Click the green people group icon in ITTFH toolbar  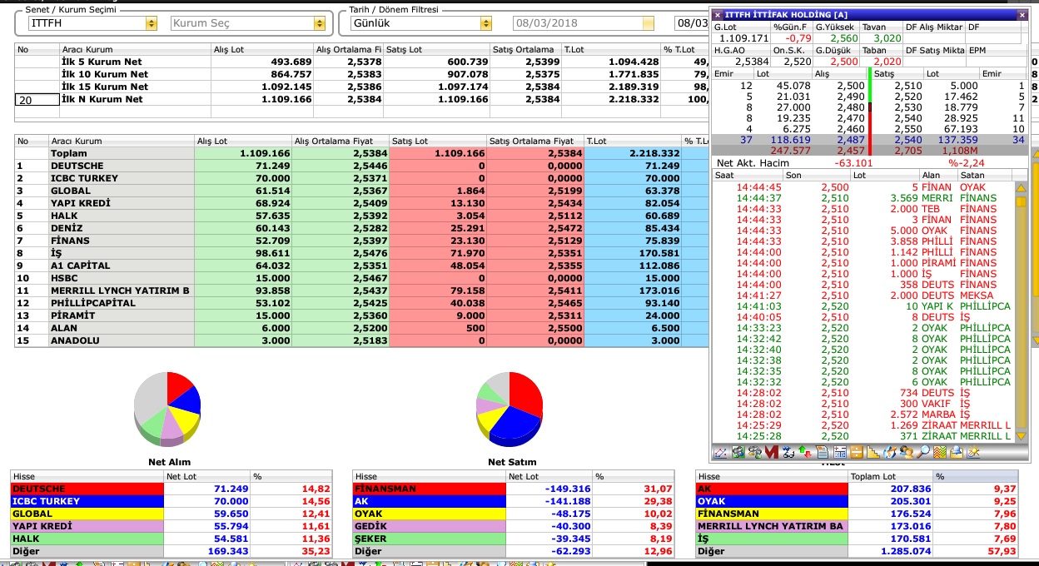point(738,453)
